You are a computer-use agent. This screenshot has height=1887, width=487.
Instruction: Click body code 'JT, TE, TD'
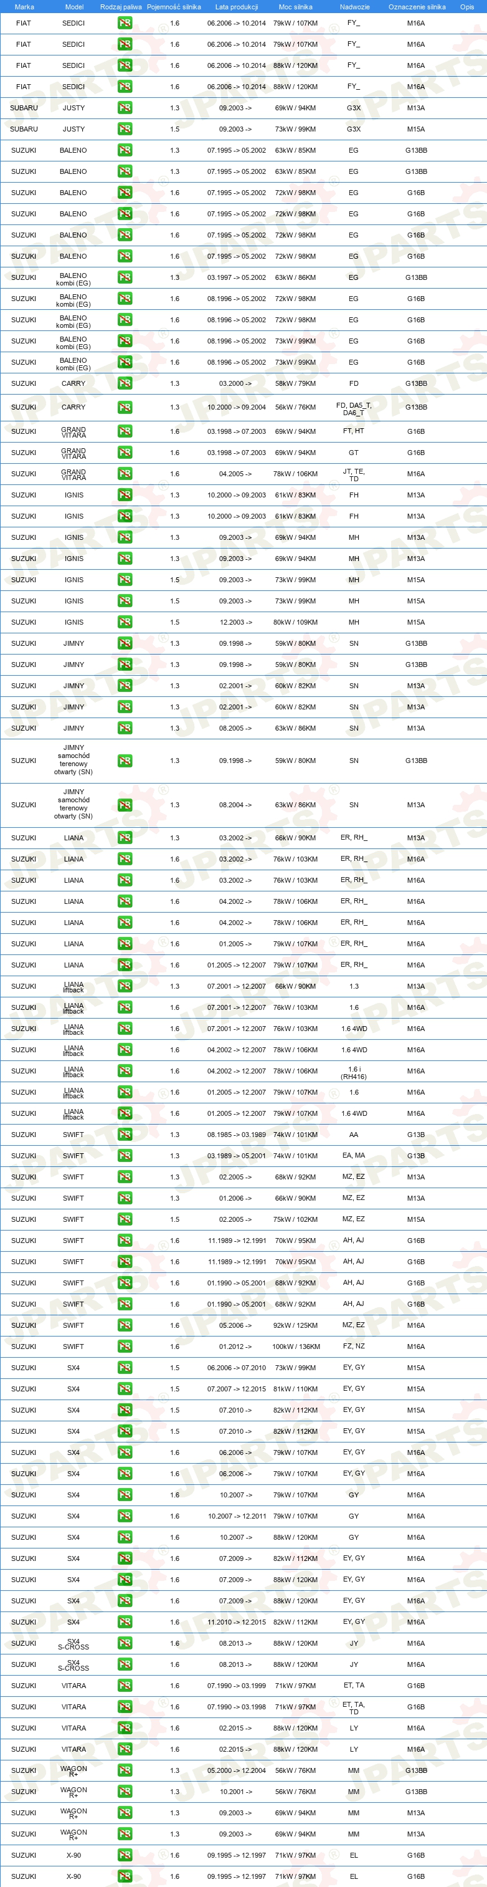354,476
